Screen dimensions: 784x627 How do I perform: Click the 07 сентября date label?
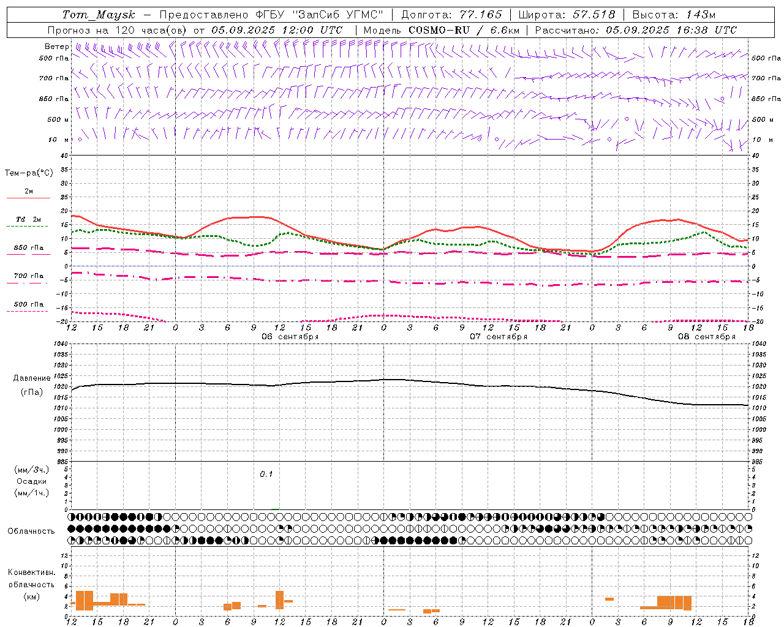(499, 337)
